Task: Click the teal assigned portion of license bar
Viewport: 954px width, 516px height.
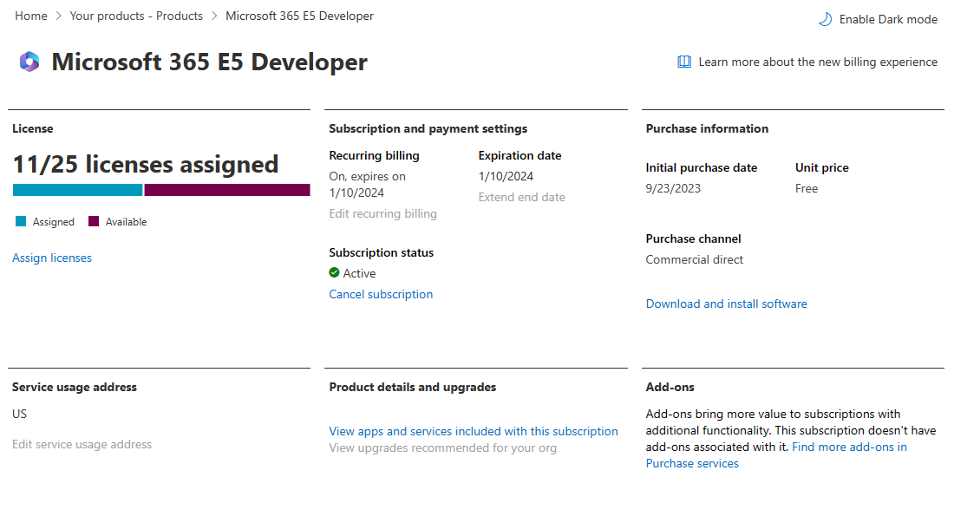Action: 77,190
